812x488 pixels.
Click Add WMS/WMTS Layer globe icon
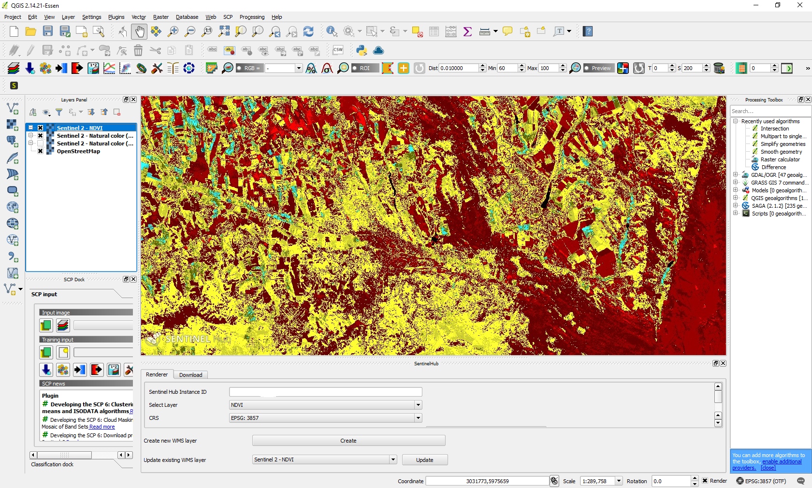[13, 207]
